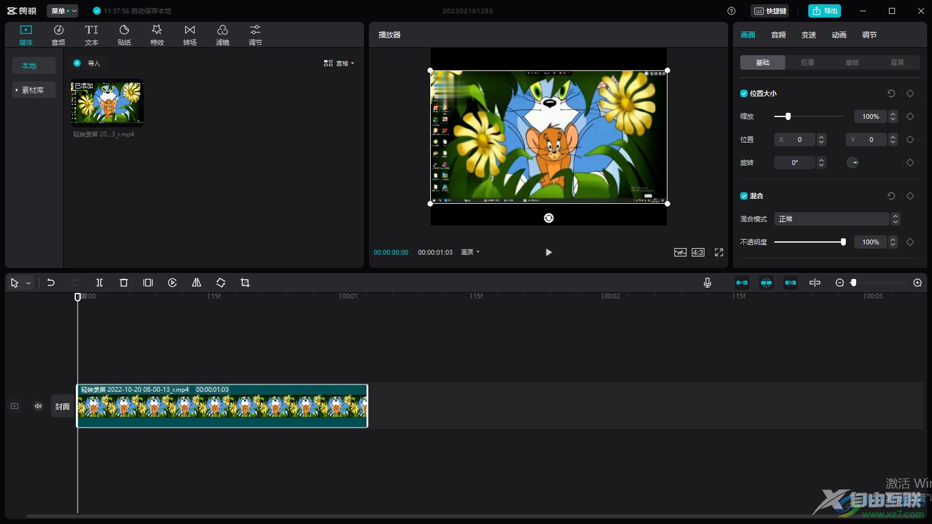The width and height of the screenshot is (932, 524).
Task: Open the Adjust (调节) panel in top toolbar
Action: (x=255, y=35)
